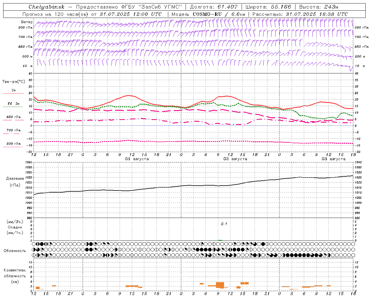
Task: Click the '(гПа)' unit label under Давление
Action: click(x=15, y=185)
